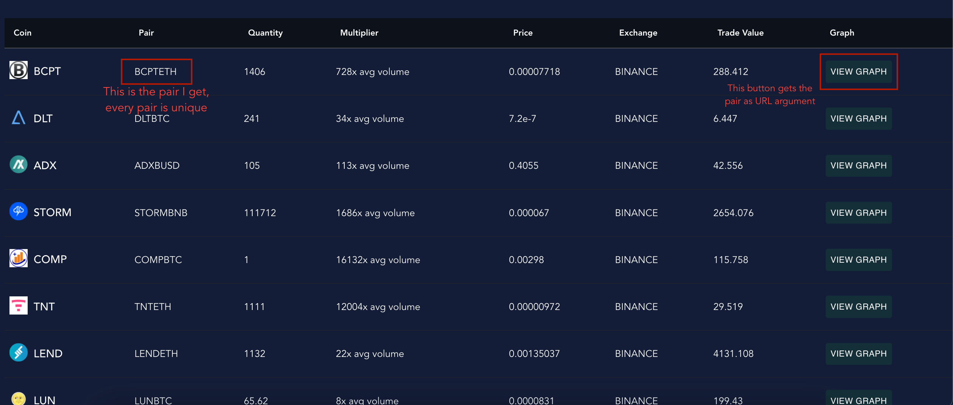Select the Price column header
Screen dimensions: 953x405
[x=523, y=33]
